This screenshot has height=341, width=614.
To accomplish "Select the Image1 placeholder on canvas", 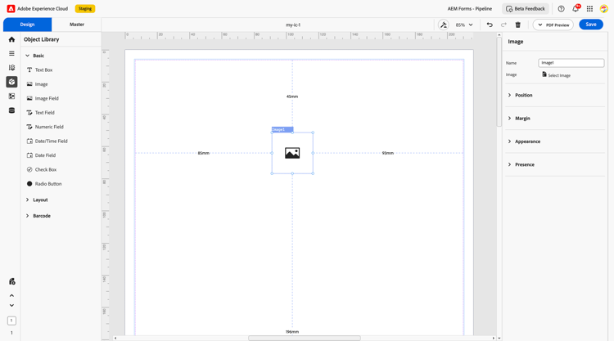I will tap(292, 153).
